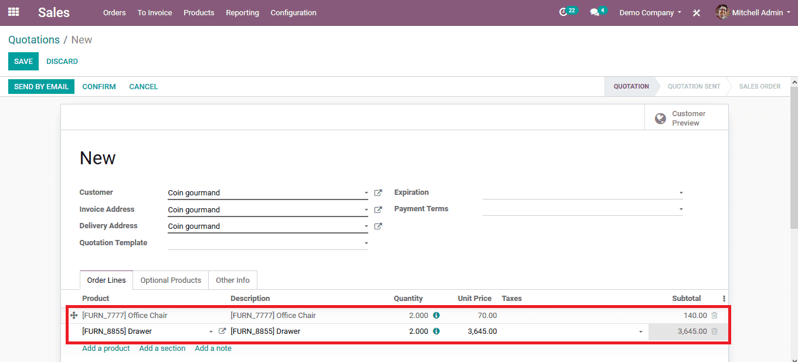Click the Customer Preview button

tap(686, 118)
